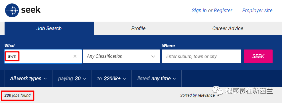Viewport: 282px width, 103px height.
Task: Change the Sorted by relevance option
Action: tap(200, 96)
